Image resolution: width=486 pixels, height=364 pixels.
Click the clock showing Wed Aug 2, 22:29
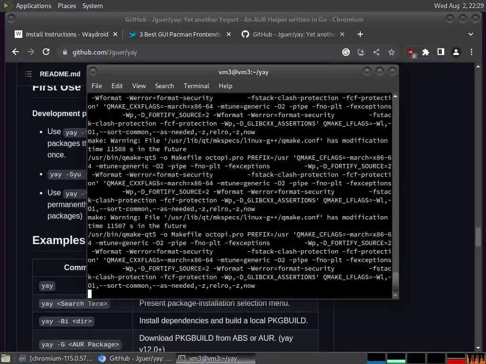tap(459, 6)
